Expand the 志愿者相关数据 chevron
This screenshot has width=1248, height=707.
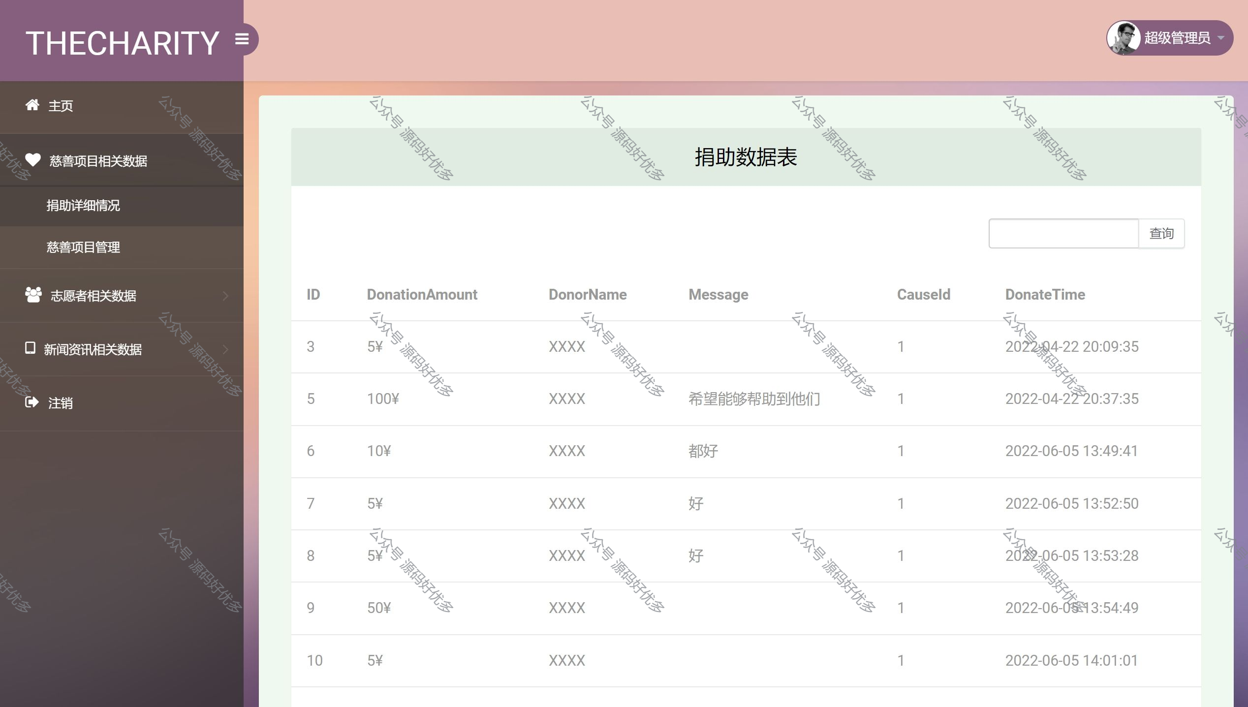click(225, 296)
